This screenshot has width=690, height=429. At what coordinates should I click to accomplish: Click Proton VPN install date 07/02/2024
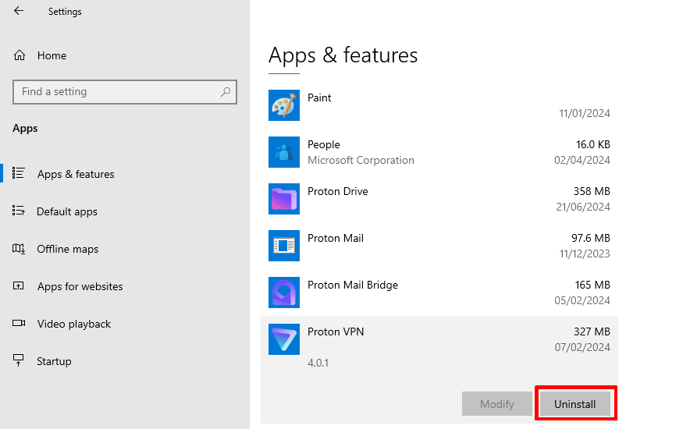click(582, 347)
